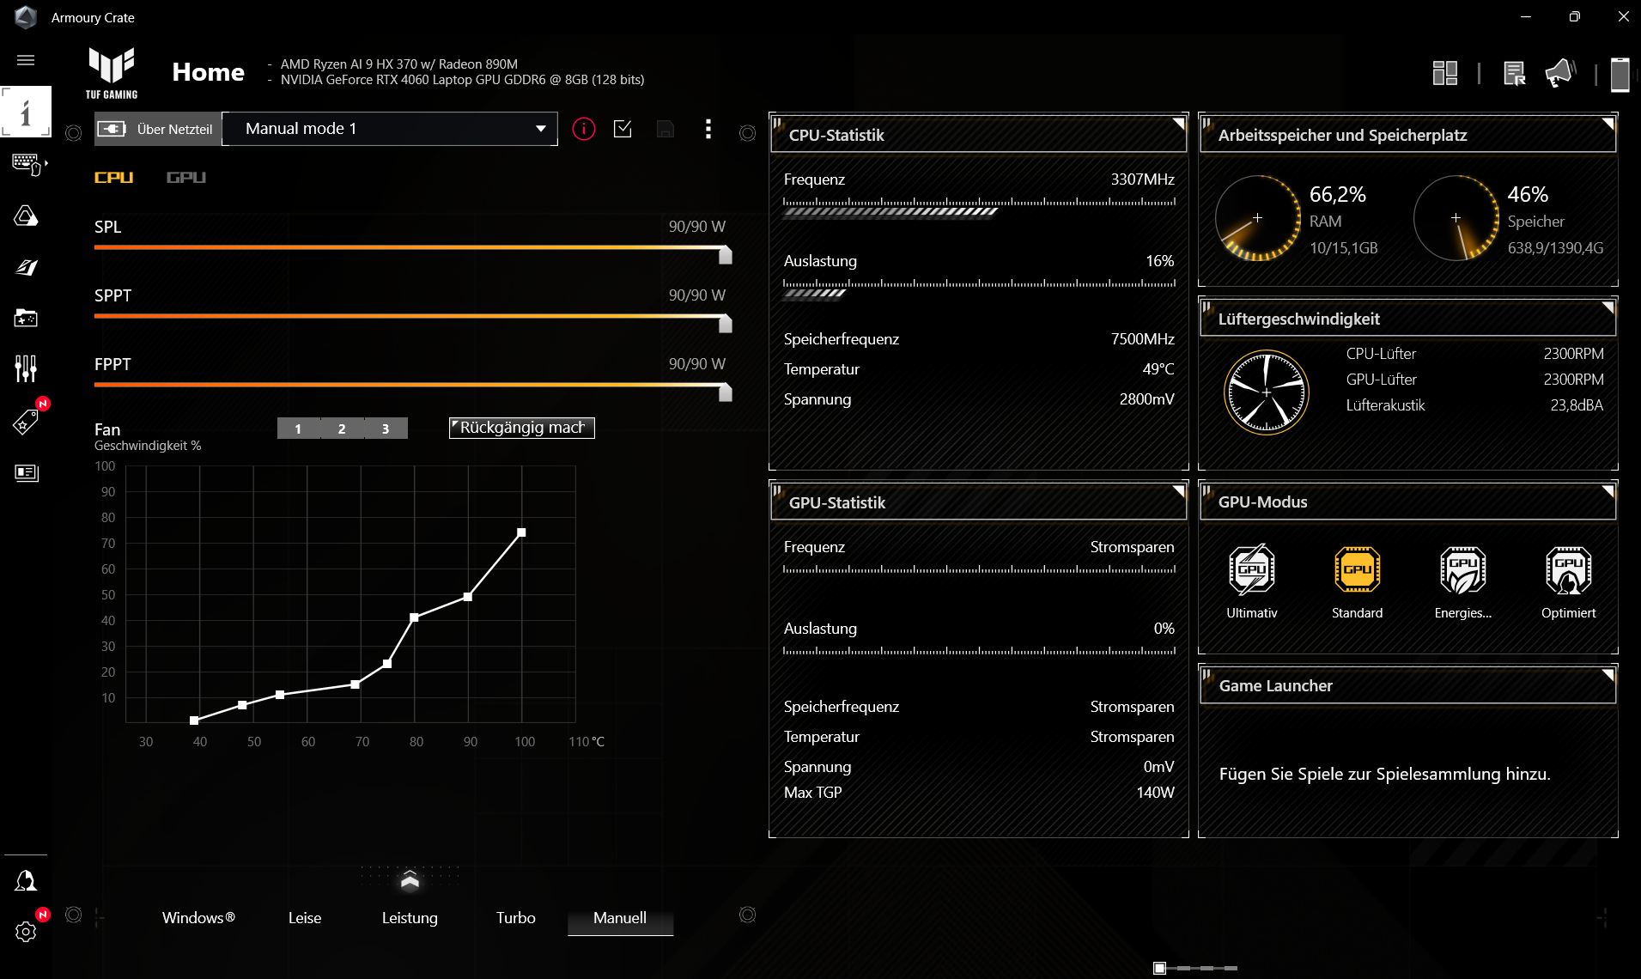Open the megaphone announcements icon
This screenshot has height=979, width=1641.
pos(1560,73)
